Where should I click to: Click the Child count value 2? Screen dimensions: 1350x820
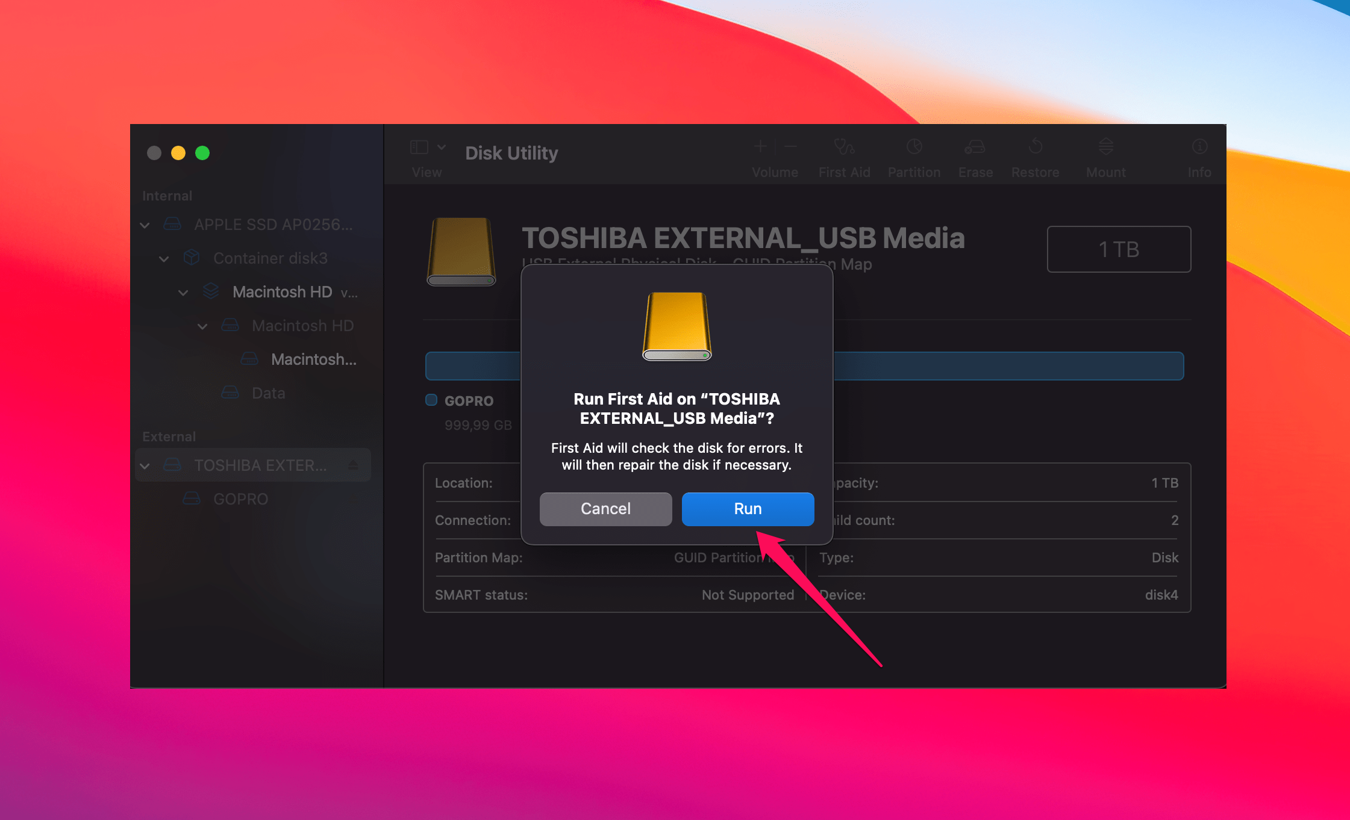pyautogui.click(x=1175, y=520)
